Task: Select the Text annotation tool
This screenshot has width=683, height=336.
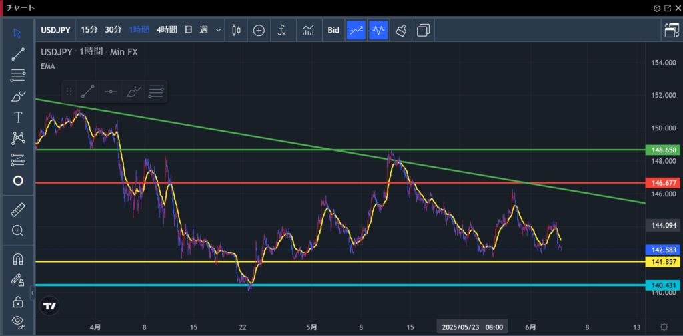Action: click(18, 117)
